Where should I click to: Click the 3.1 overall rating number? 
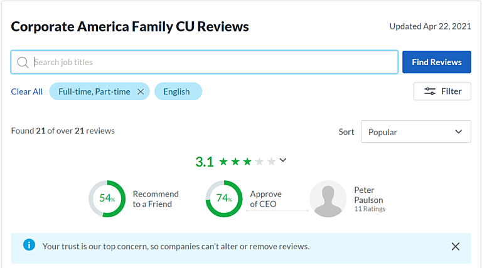click(205, 162)
